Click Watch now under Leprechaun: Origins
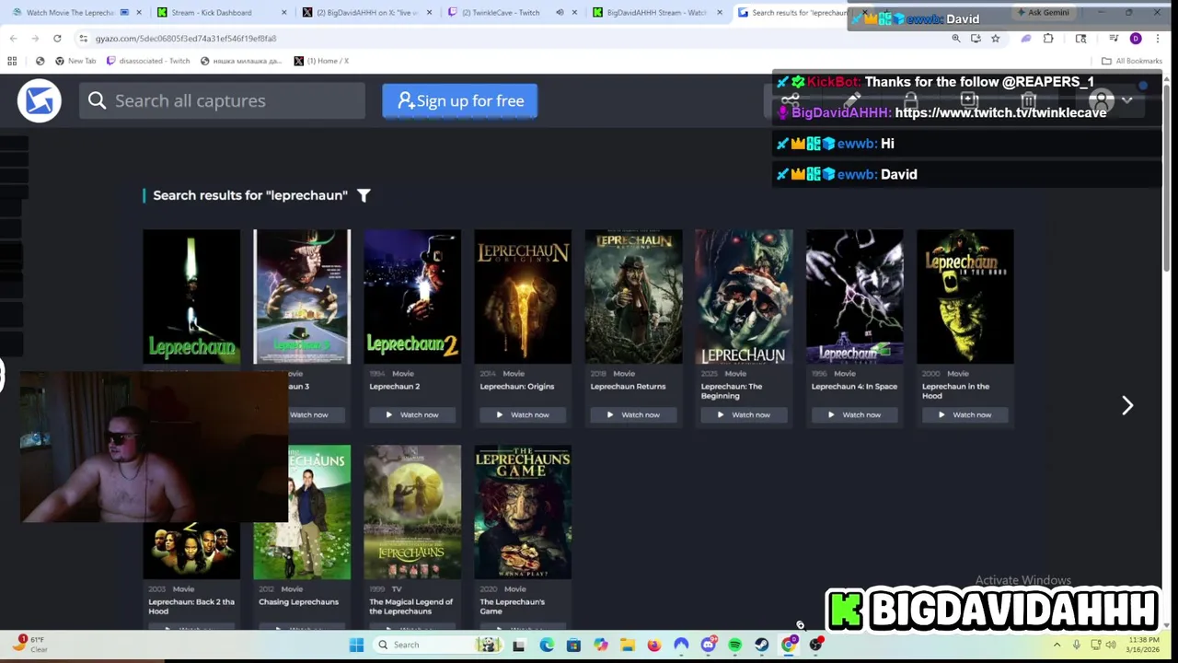Viewport: 1178px width, 663px height. [x=523, y=414]
